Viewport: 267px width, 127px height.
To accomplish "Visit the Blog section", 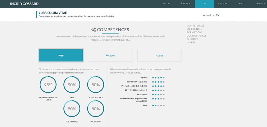I will (x=242, y=4).
